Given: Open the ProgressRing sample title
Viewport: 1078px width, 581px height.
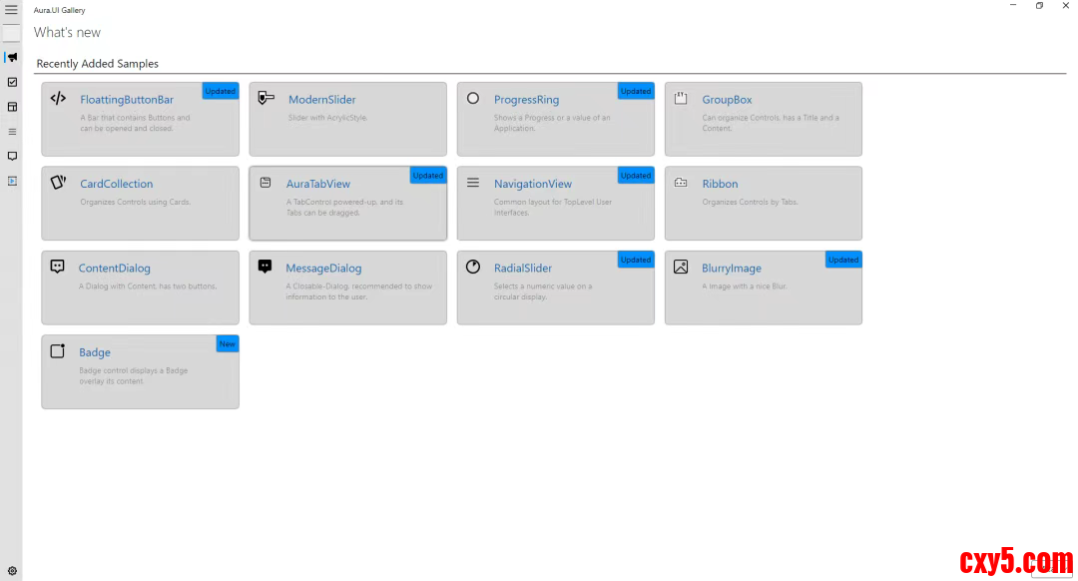Looking at the screenshot, I should click(x=526, y=100).
